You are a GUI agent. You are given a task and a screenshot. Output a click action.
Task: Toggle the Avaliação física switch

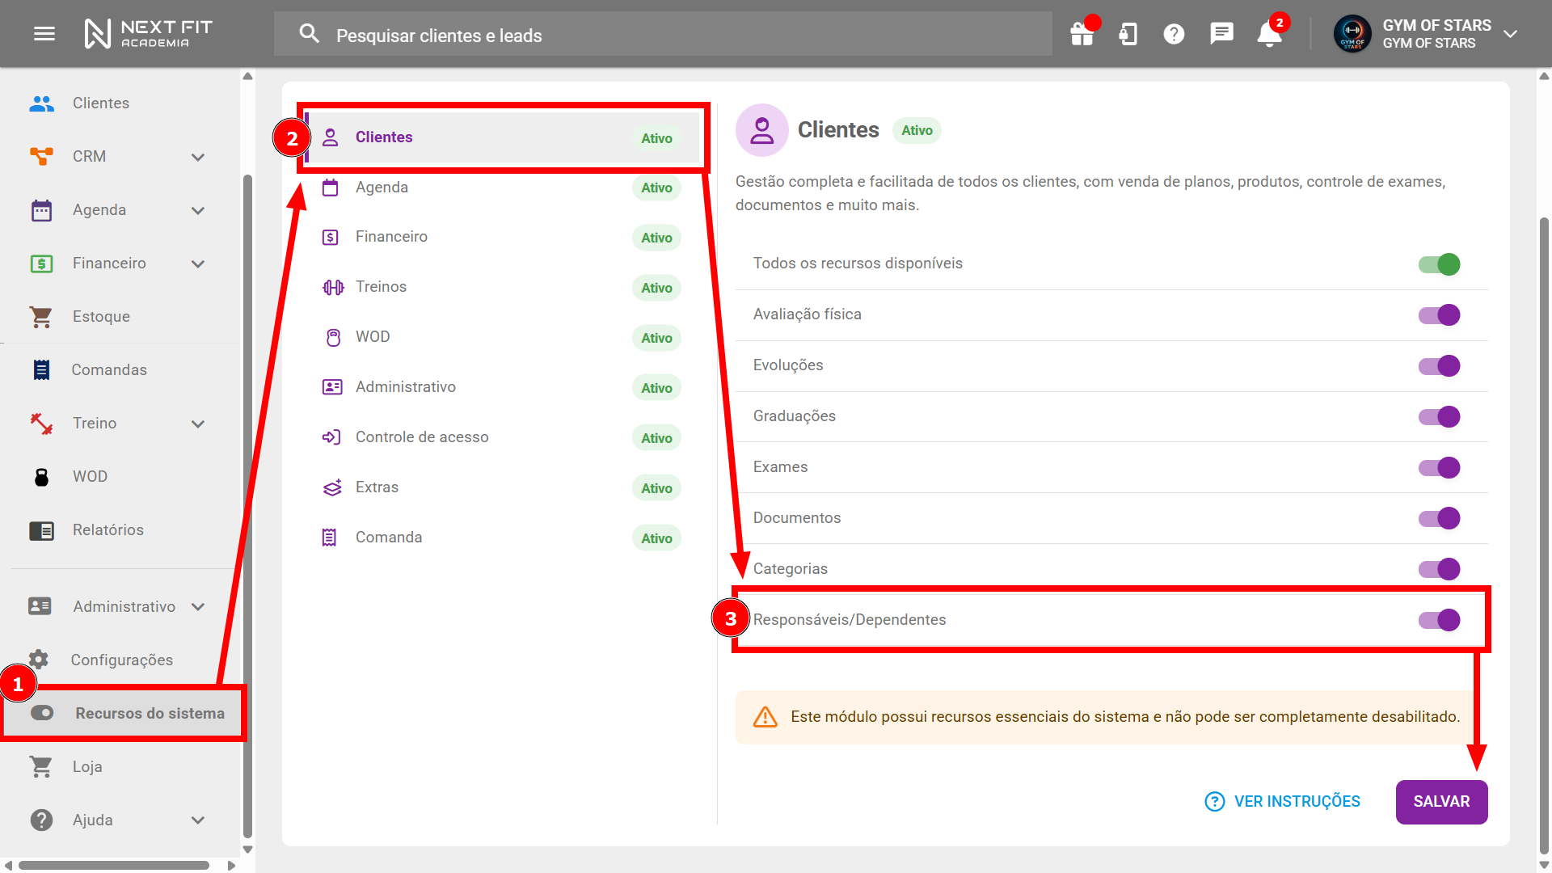click(x=1439, y=315)
